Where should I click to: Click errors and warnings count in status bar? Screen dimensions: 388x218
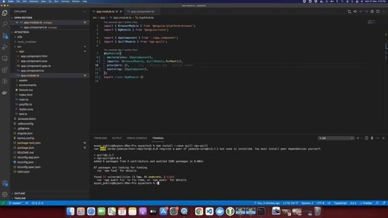[38, 203]
